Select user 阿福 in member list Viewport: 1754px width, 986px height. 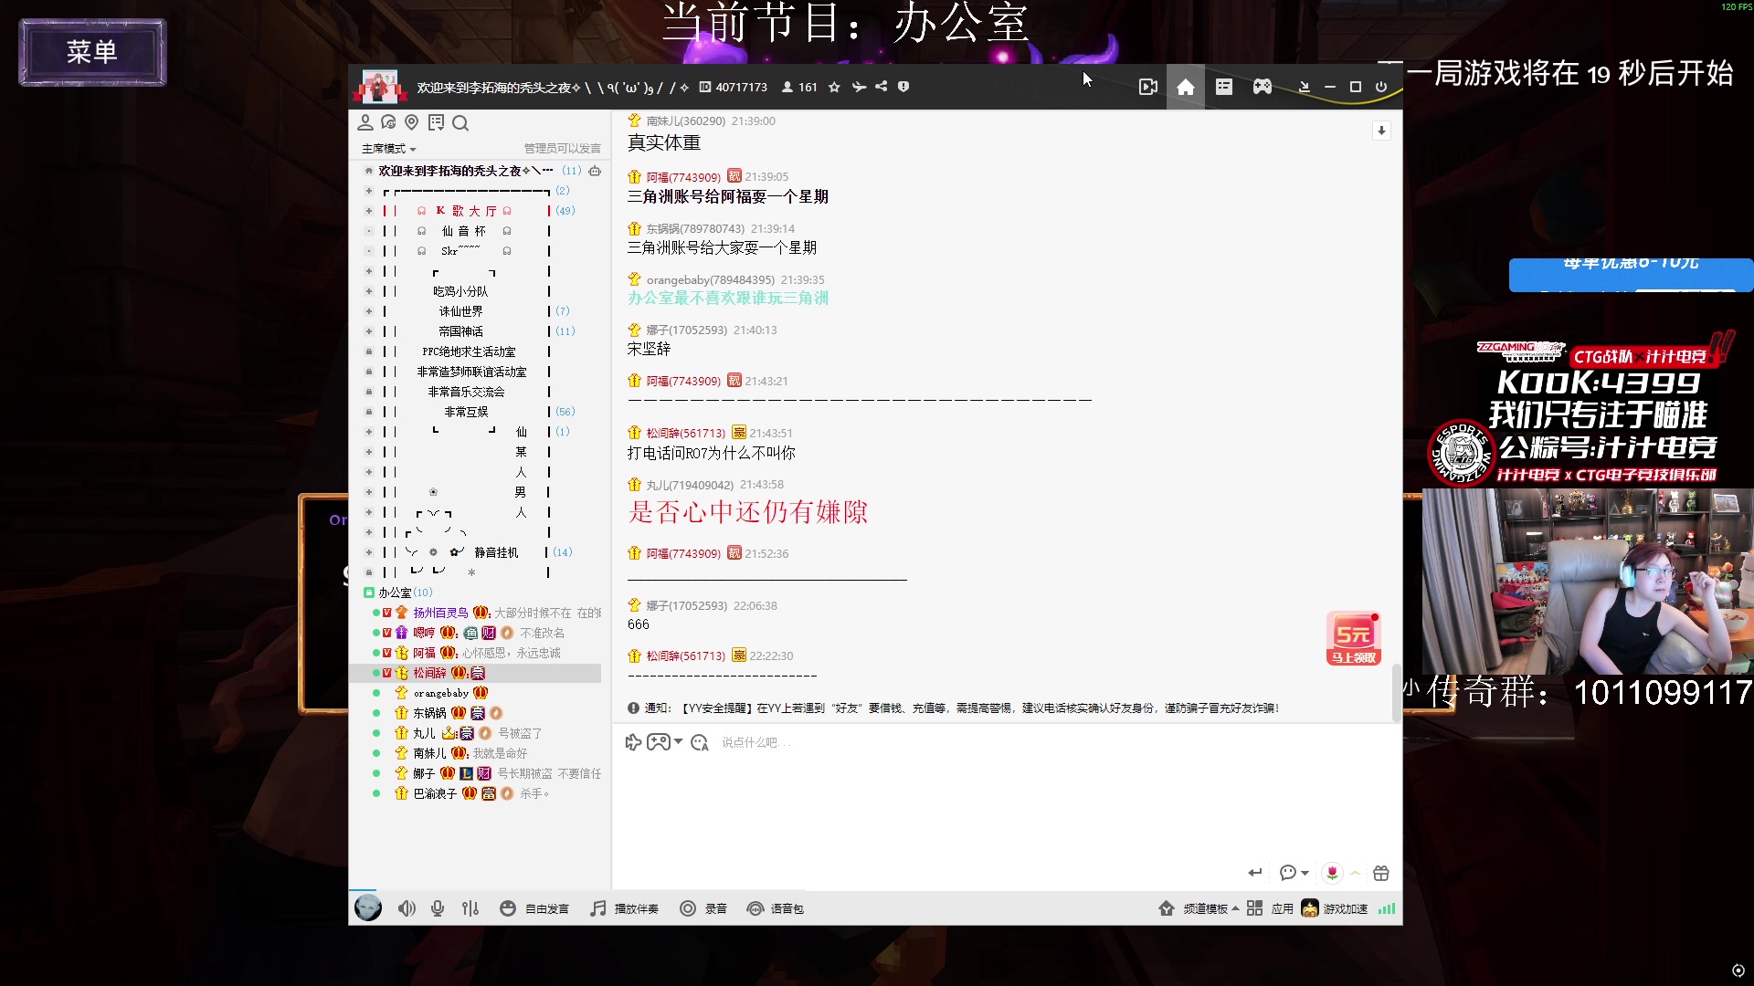pyautogui.click(x=424, y=653)
